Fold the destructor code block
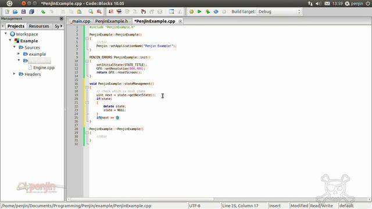The width and height of the screenshot is (372, 209). pos(87,133)
